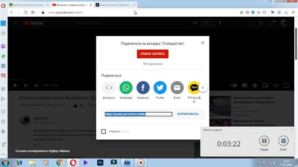
Task: Click КОПИРОВАТЬ to copy the link
Action: (x=188, y=114)
